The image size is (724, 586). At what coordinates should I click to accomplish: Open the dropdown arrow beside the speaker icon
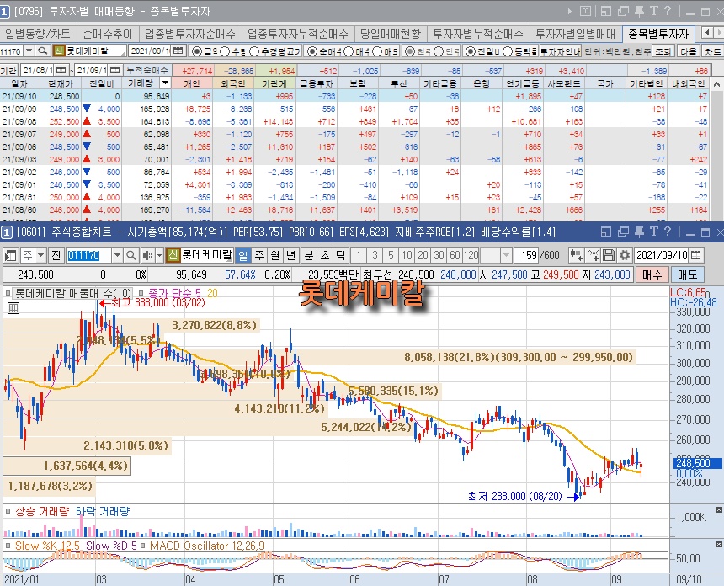[159, 255]
